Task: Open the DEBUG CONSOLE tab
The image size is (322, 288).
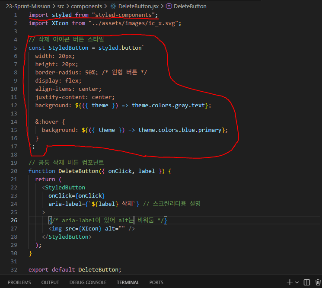Action: pyautogui.click(x=88, y=282)
